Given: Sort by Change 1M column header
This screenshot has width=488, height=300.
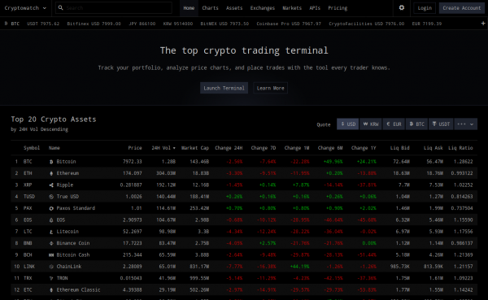Looking at the screenshot, I should click(x=297, y=148).
